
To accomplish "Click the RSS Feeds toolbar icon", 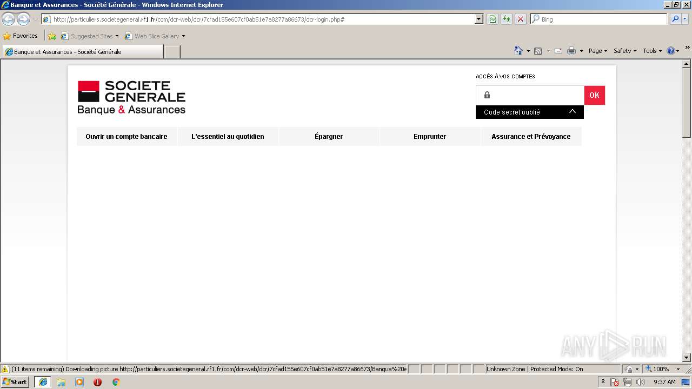I will [x=538, y=51].
